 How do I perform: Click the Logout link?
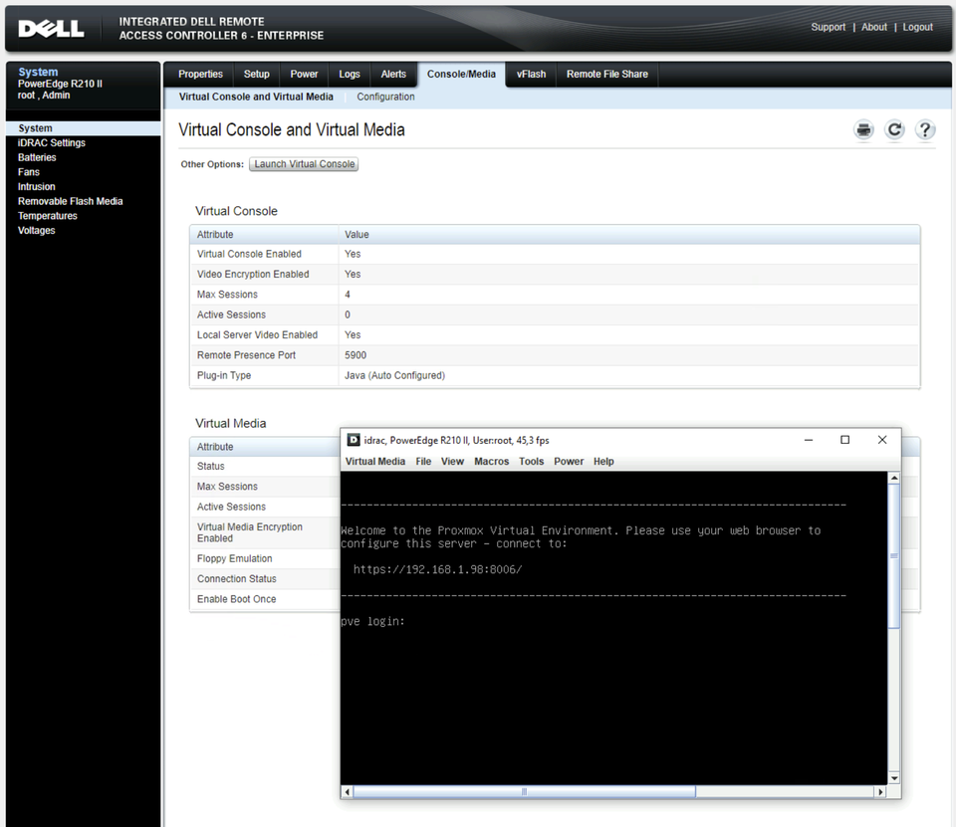coord(917,28)
